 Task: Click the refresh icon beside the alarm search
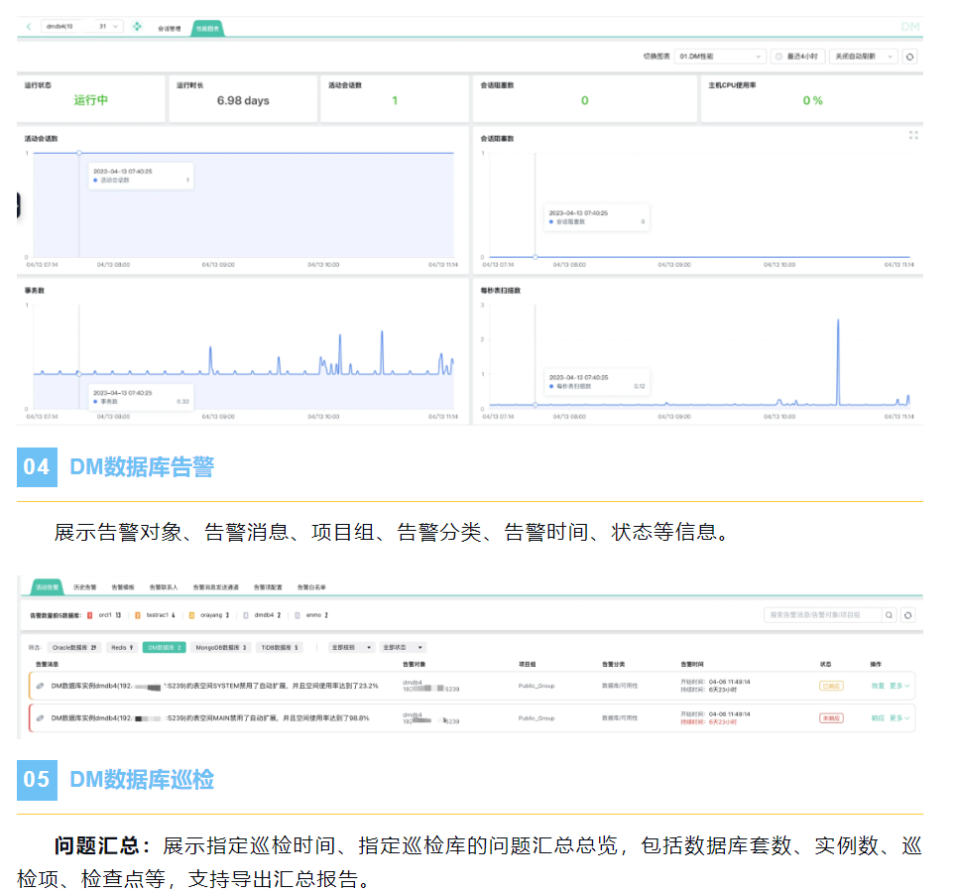907,615
